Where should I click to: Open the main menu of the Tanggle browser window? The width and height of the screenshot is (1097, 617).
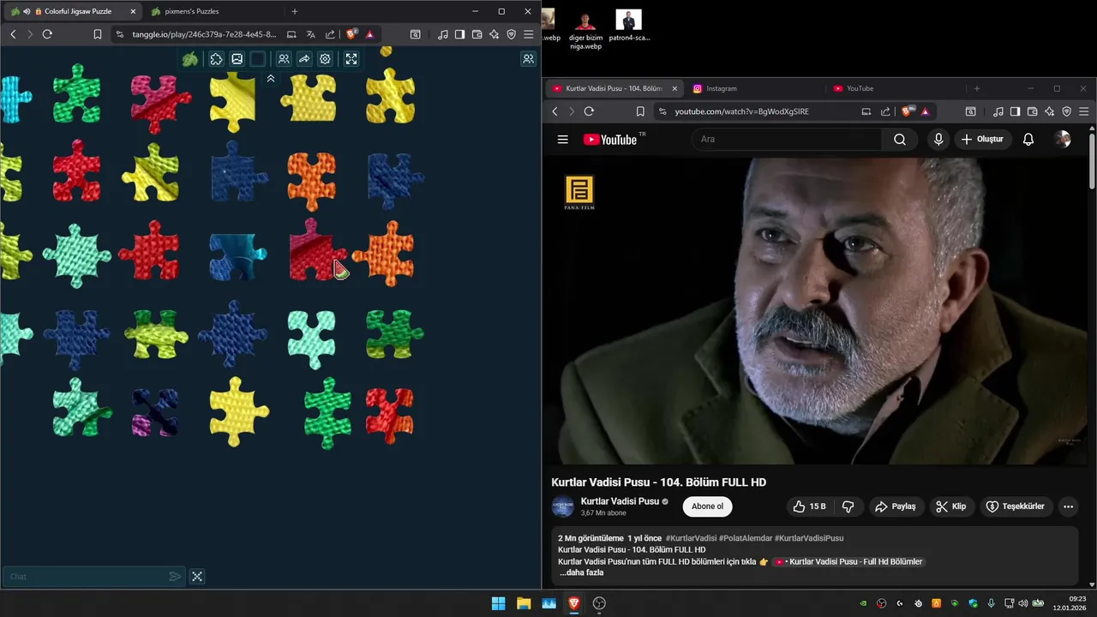tap(528, 34)
